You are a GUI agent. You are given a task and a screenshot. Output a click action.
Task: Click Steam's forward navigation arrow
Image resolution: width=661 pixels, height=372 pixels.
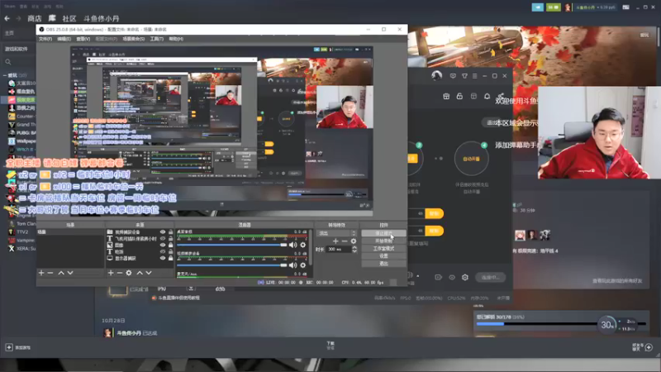click(18, 18)
